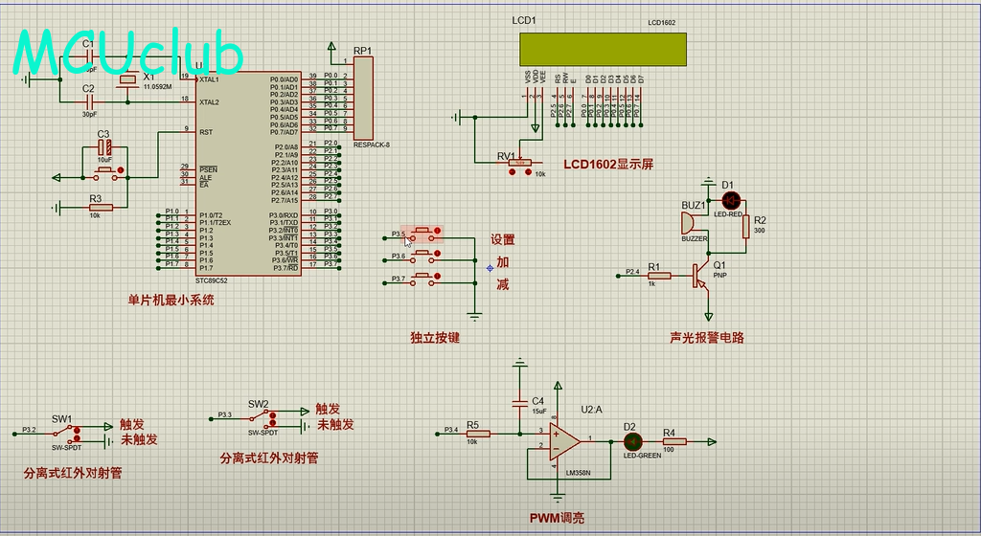Click the STC89C52 microcontroller chip
981x536 pixels.
[249, 172]
